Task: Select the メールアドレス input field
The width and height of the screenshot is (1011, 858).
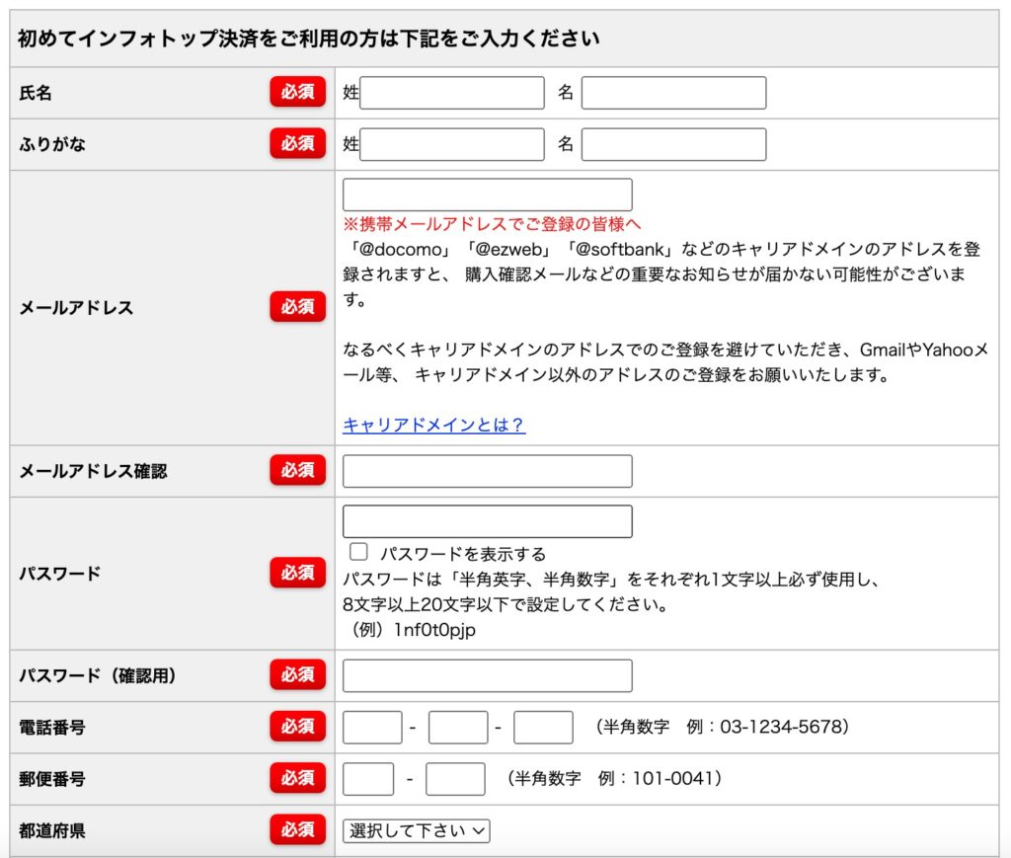Action: click(x=487, y=195)
